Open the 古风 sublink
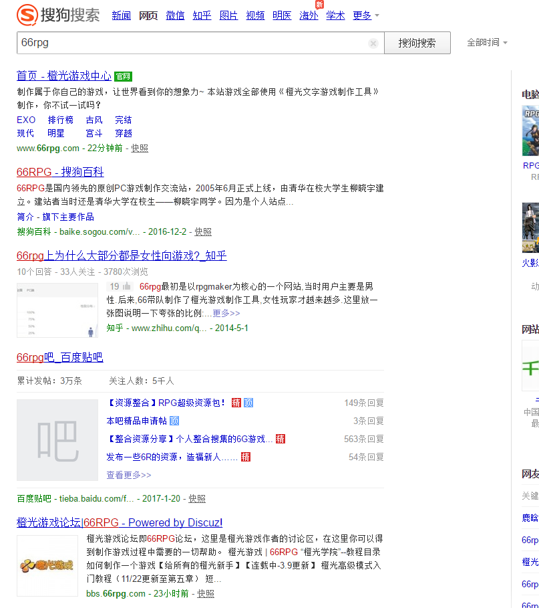 click(94, 120)
